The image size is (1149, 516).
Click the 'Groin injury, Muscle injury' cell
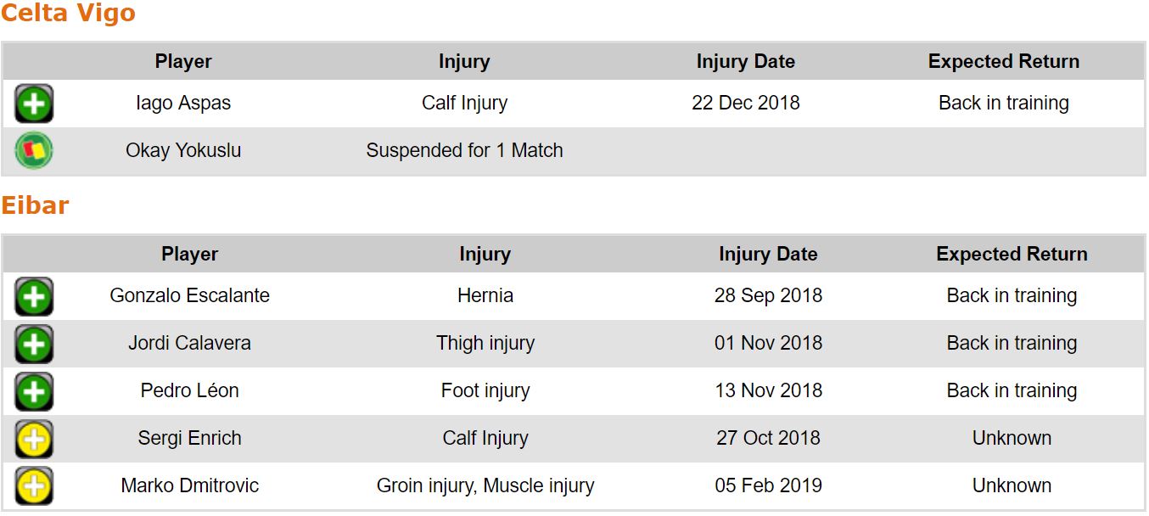tap(485, 486)
